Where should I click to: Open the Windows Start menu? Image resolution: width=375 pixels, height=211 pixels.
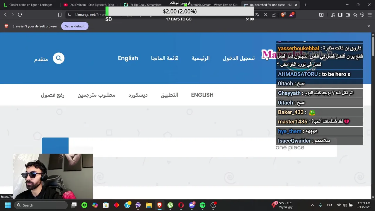(8, 205)
